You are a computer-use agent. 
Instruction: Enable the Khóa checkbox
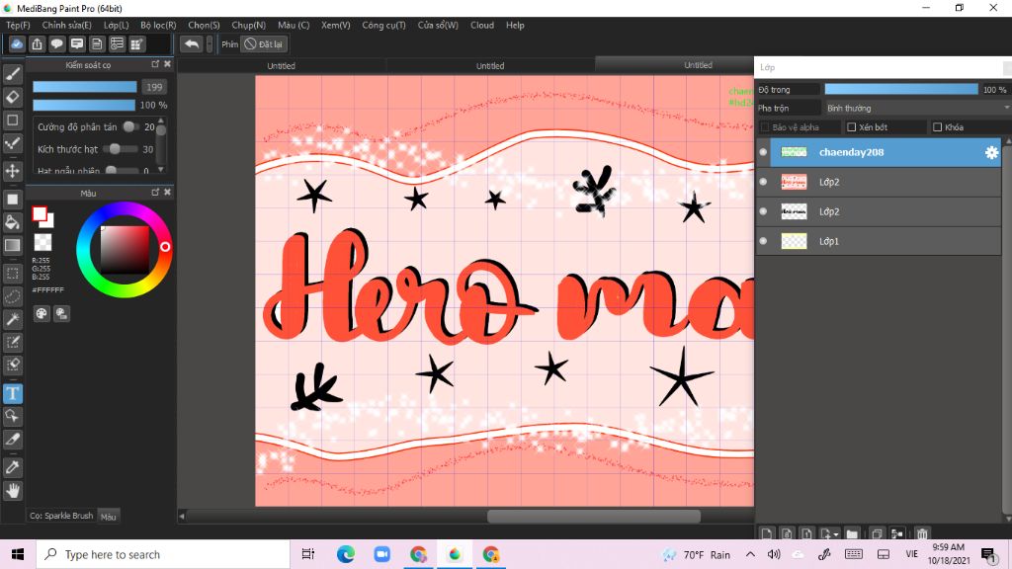click(x=937, y=127)
